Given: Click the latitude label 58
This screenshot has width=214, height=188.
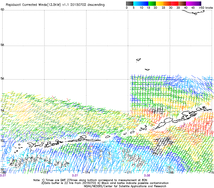Looking at the screenshot, I should tap(2, 45).
